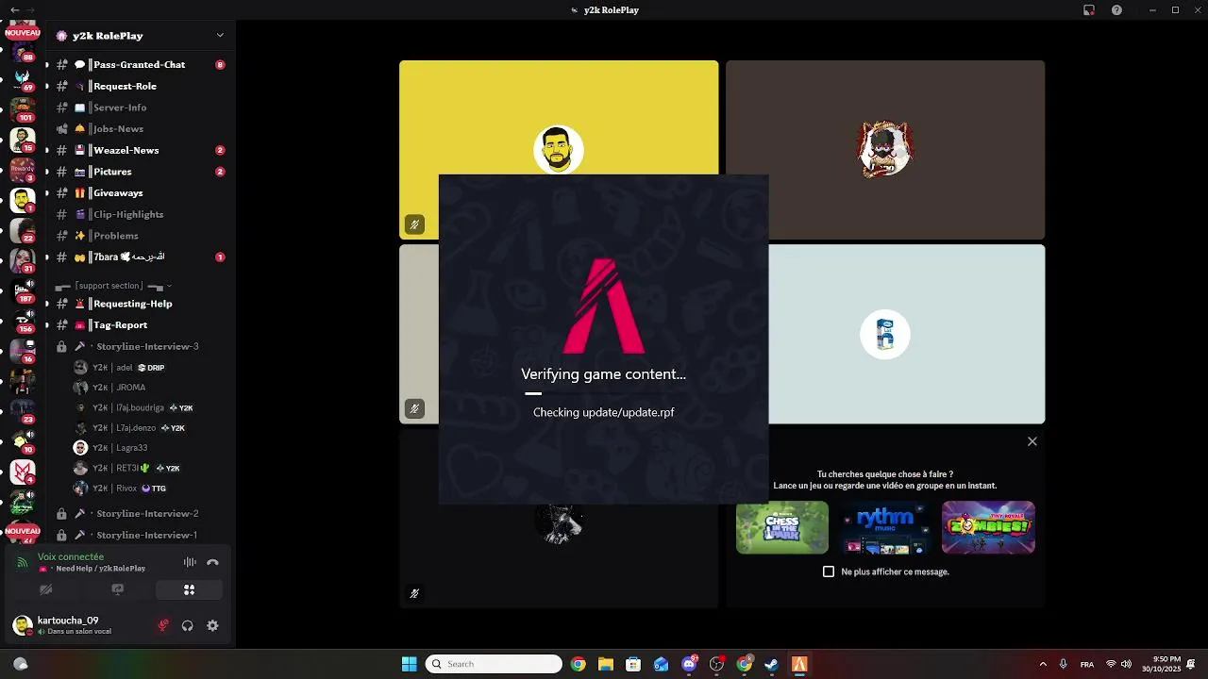Go forward with title bar arrow

point(30,10)
